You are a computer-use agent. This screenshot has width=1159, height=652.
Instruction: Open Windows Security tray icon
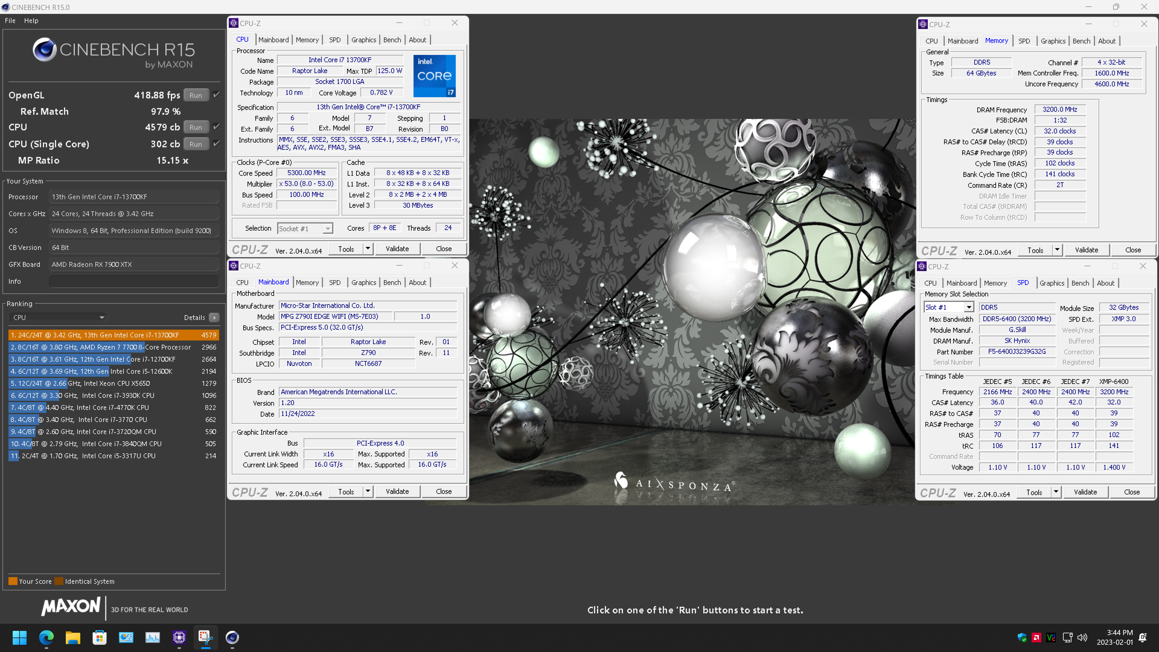[x=1022, y=638]
